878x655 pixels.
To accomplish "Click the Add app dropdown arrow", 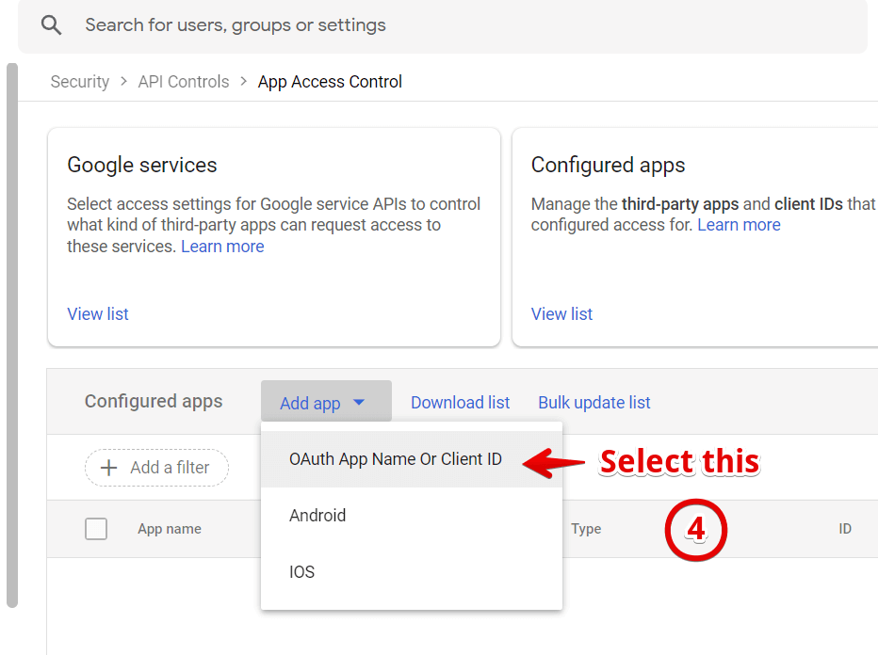I will click(359, 403).
